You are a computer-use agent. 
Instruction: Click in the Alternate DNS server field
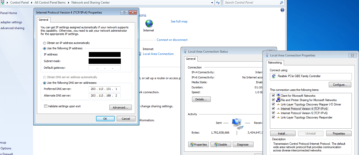click(104, 96)
